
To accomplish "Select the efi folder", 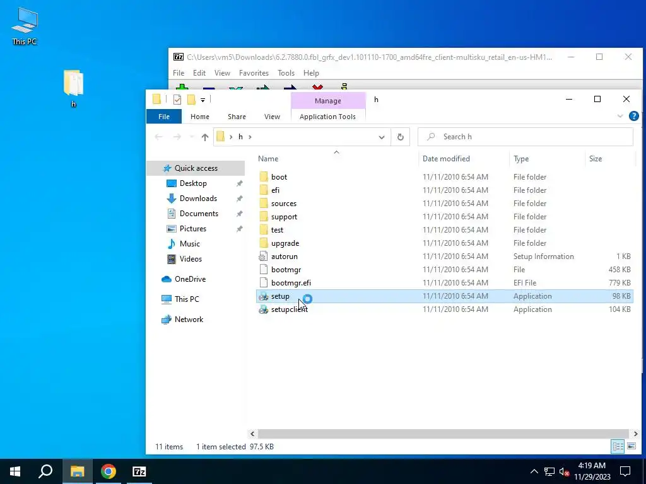I will [444, 190].
